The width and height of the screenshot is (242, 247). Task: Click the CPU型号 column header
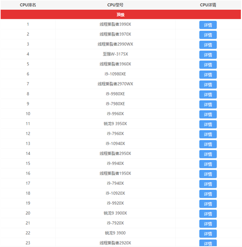click(115, 5)
